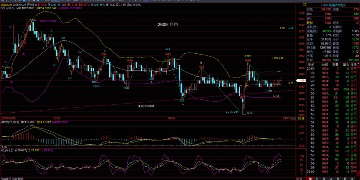Click the FG09 玻璃2609(8) panel title
This screenshot has height=180, width=360.
click(x=333, y=5)
